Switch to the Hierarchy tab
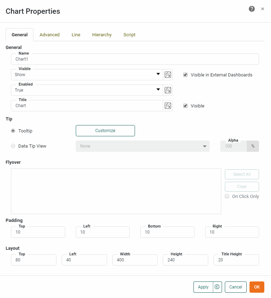Image resolution: width=271 pixels, height=298 pixels. [x=102, y=35]
